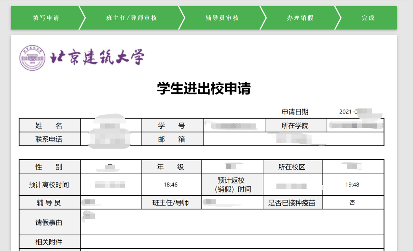
Task: Click the application date value 2021
Action: coord(348,112)
